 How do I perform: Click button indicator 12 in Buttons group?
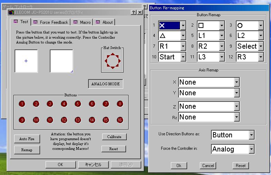tap(64, 120)
